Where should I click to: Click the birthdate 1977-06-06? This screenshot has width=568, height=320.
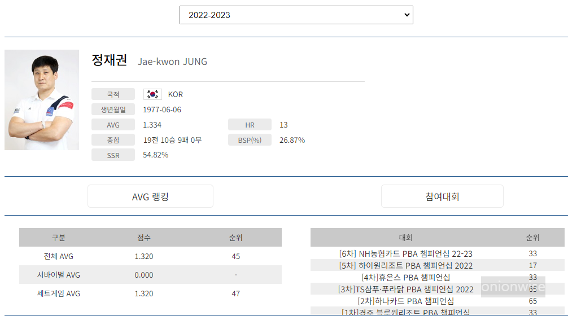pyautogui.click(x=162, y=109)
